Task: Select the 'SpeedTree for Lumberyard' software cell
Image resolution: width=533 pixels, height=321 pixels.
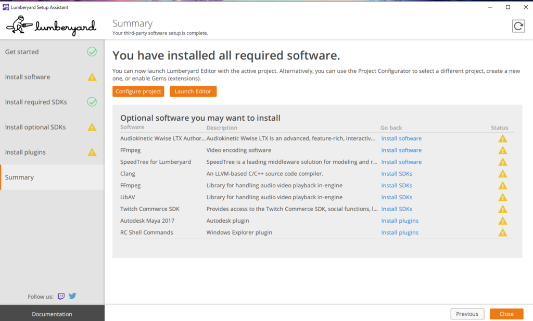Action: (x=156, y=162)
